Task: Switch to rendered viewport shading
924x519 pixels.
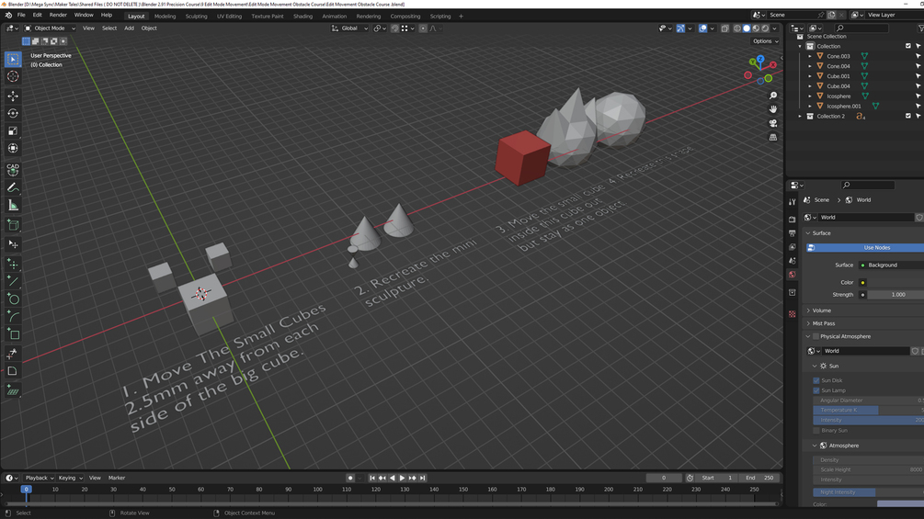Action: coord(766,28)
